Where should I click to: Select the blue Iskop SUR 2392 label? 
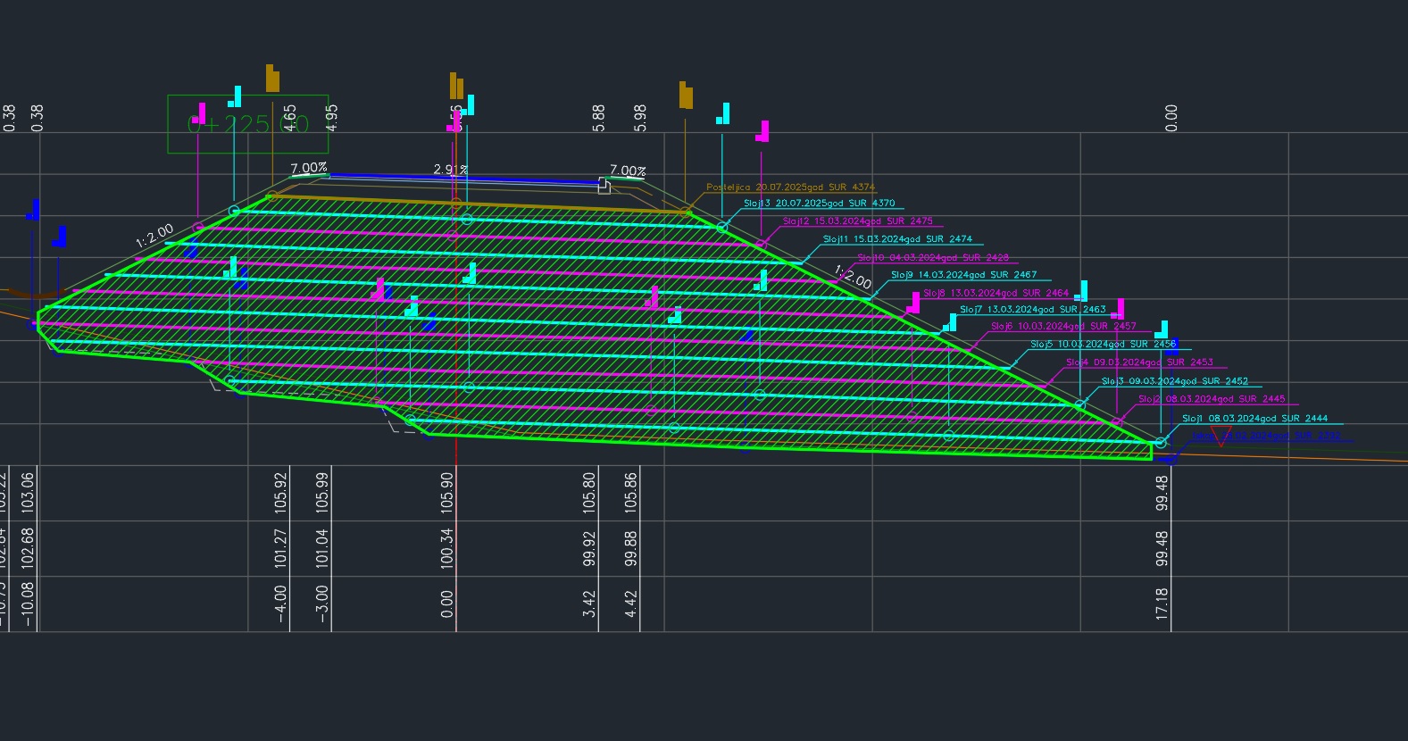click(x=1266, y=437)
